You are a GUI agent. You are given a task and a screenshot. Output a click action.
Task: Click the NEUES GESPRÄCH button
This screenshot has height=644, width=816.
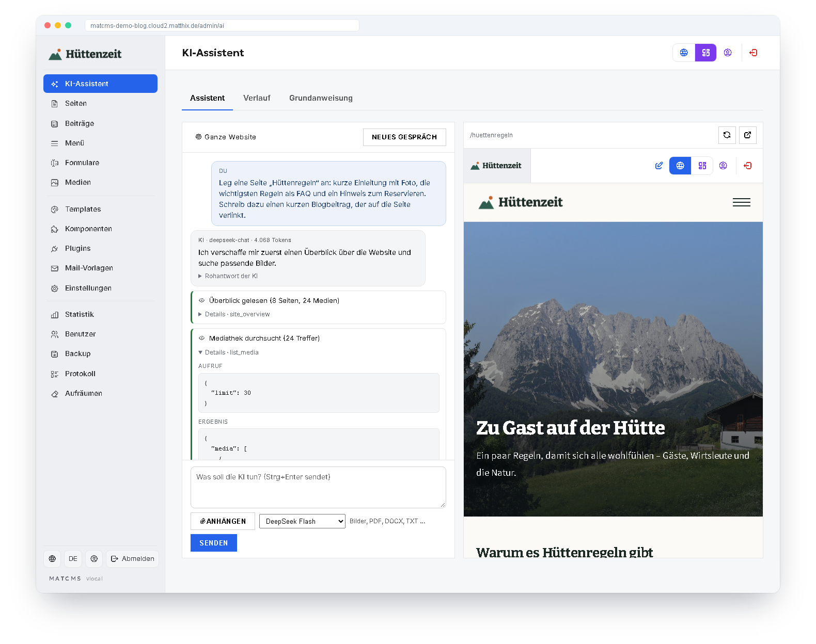click(x=404, y=137)
